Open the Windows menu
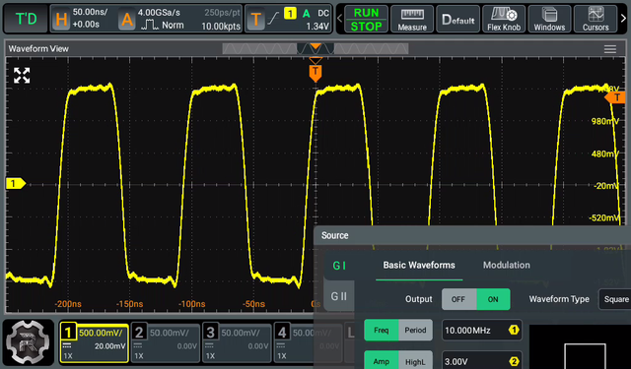 tap(549, 19)
